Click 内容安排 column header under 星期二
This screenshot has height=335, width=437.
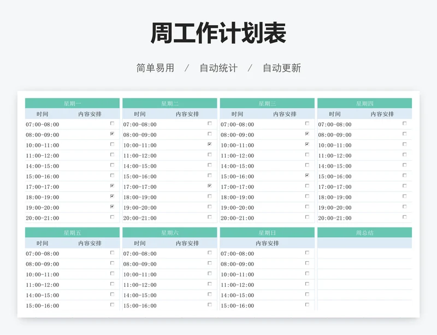(187, 114)
